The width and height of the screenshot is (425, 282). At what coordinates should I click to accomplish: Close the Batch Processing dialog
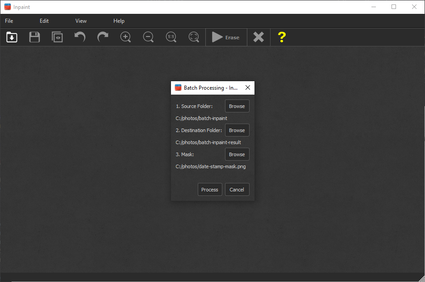coord(248,87)
